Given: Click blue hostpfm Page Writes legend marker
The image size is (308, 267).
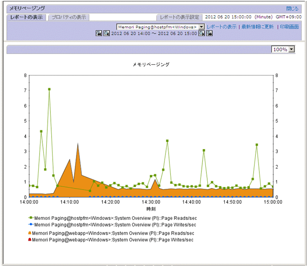Looking at the screenshot, I should tap(31, 224).
